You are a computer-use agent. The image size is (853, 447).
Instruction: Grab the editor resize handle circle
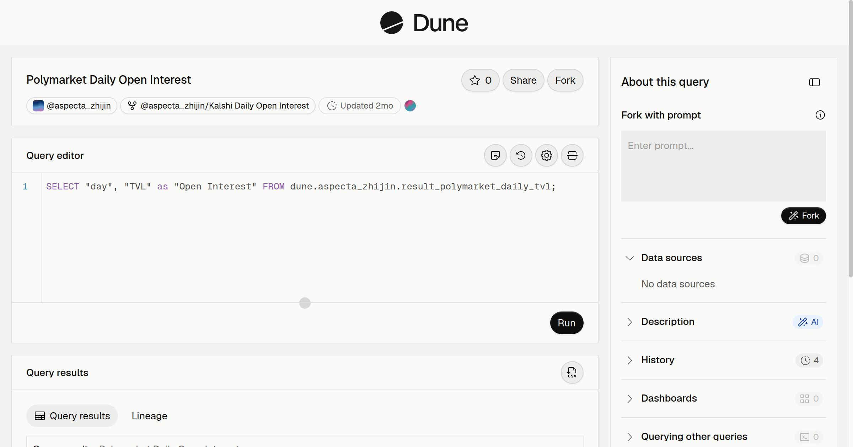[305, 303]
